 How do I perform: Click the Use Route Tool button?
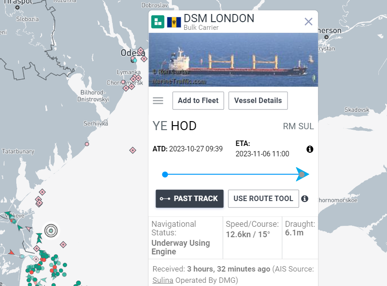coord(263,198)
